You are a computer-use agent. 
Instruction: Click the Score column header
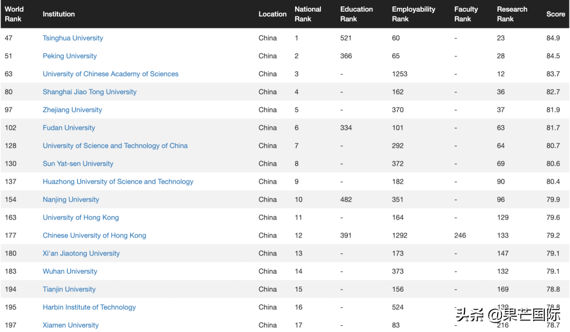[555, 14]
